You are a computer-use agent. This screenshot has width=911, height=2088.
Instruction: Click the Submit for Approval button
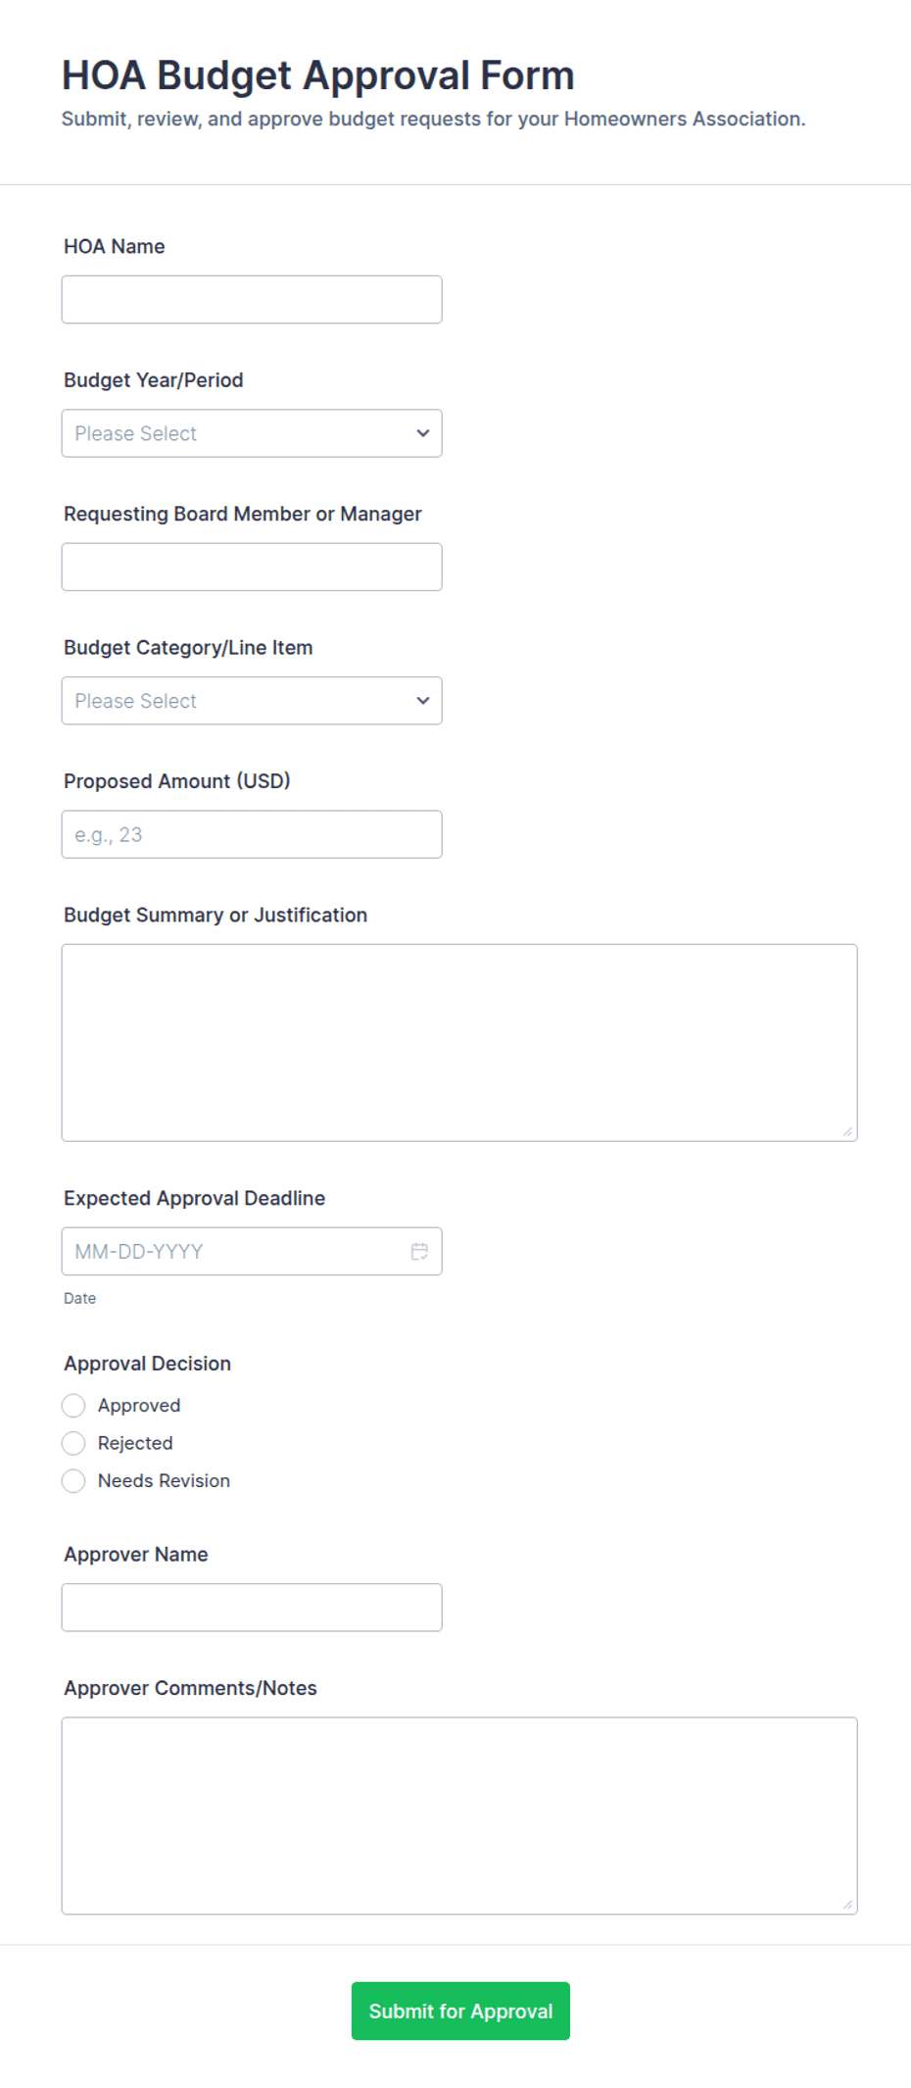tap(460, 2012)
